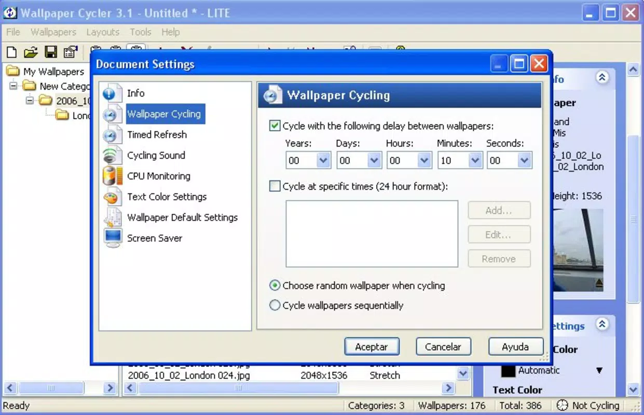Open the Cycling Sound settings page
Image resolution: width=644 pixels, height=415 pixels.
[x=156, y=155]
